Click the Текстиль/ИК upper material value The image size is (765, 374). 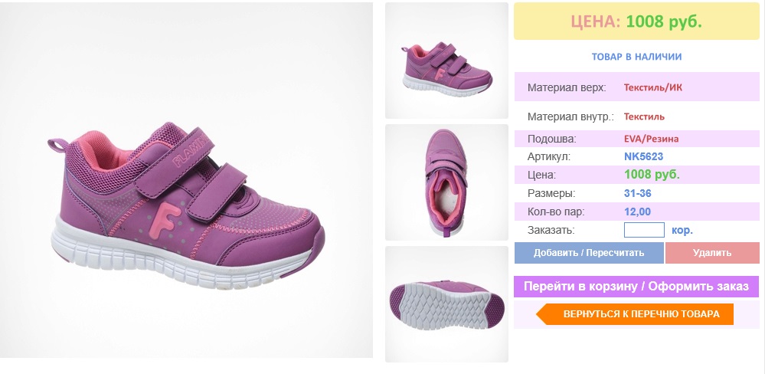point(652,88)
